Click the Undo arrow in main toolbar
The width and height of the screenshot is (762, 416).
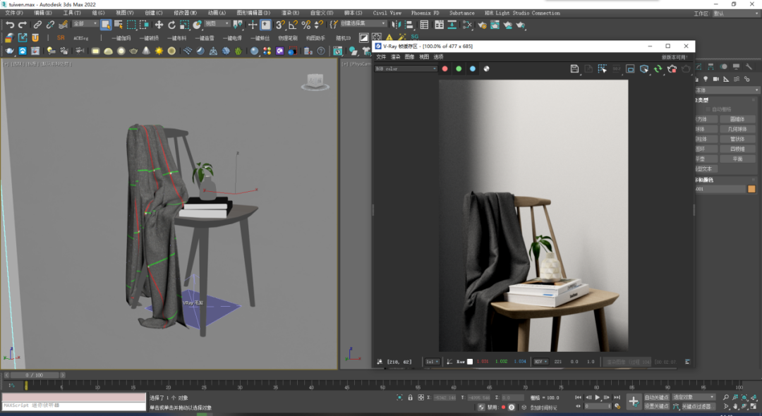10,25
